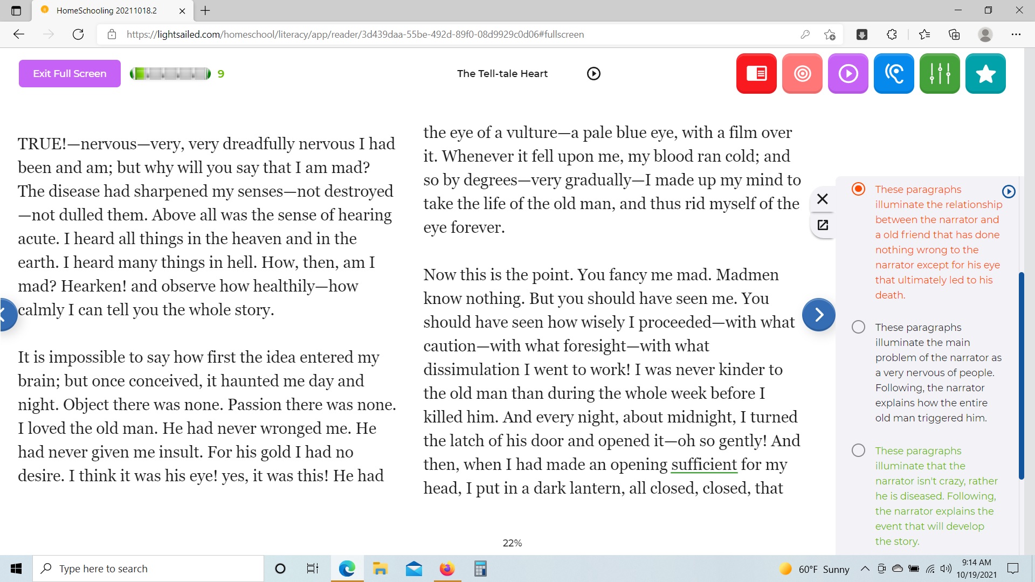Viewport: 1035px width, 582px height.
Task: Click the underlined word 'sufficient'
Action: coord(703,465)
